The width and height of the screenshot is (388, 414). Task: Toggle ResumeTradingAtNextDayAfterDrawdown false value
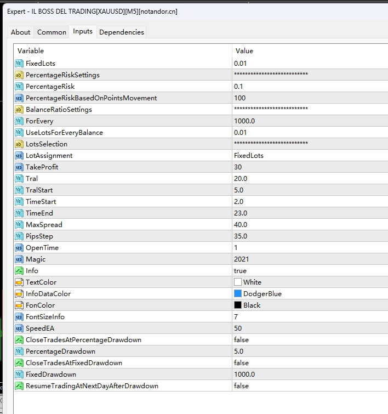click(241, 386)
